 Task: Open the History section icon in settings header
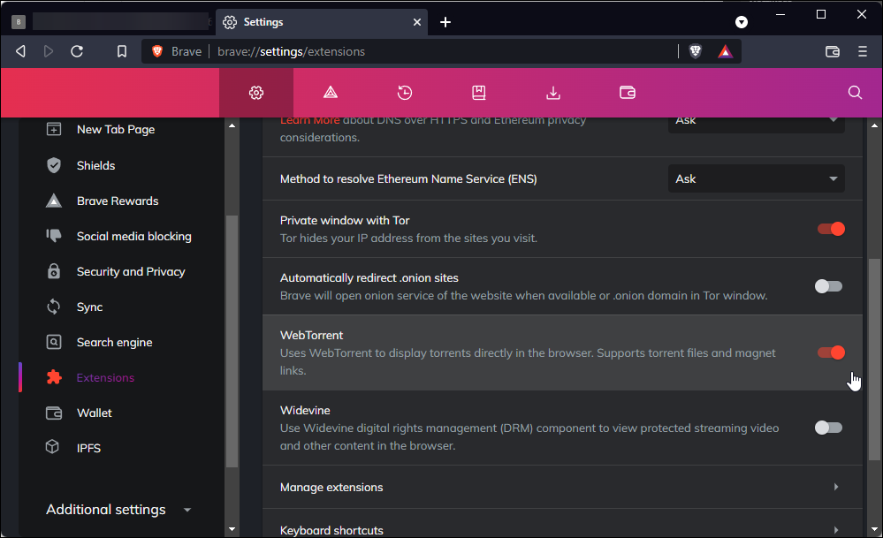(x=405, y=92)
